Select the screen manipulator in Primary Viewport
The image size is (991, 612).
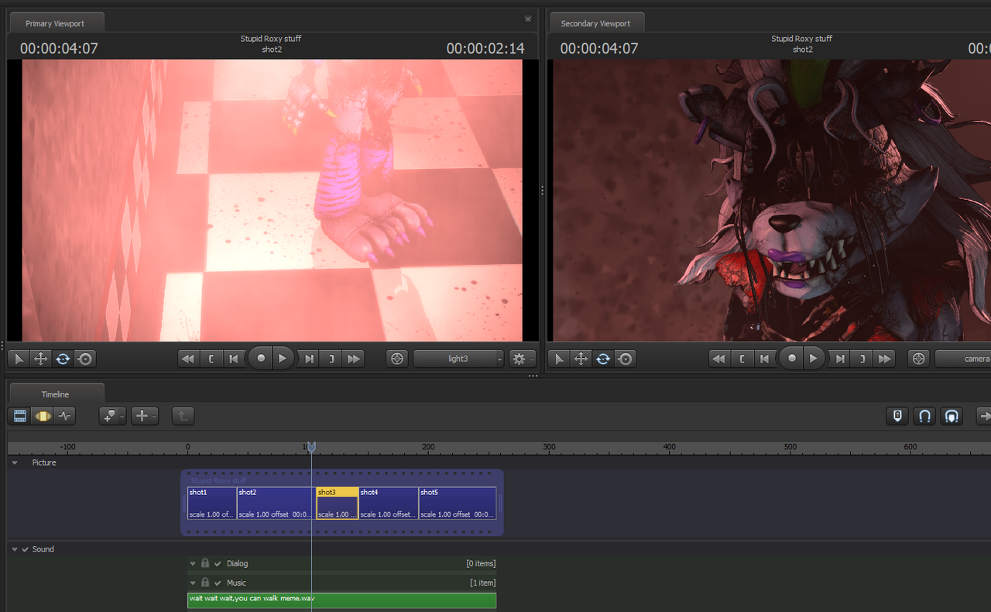click(x=84, y=359)
